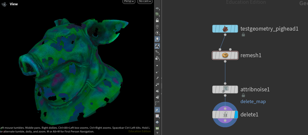Viewport: 308px width, 135px height.
Task: Click the point numbers display icon
Action: click(157, 84)
